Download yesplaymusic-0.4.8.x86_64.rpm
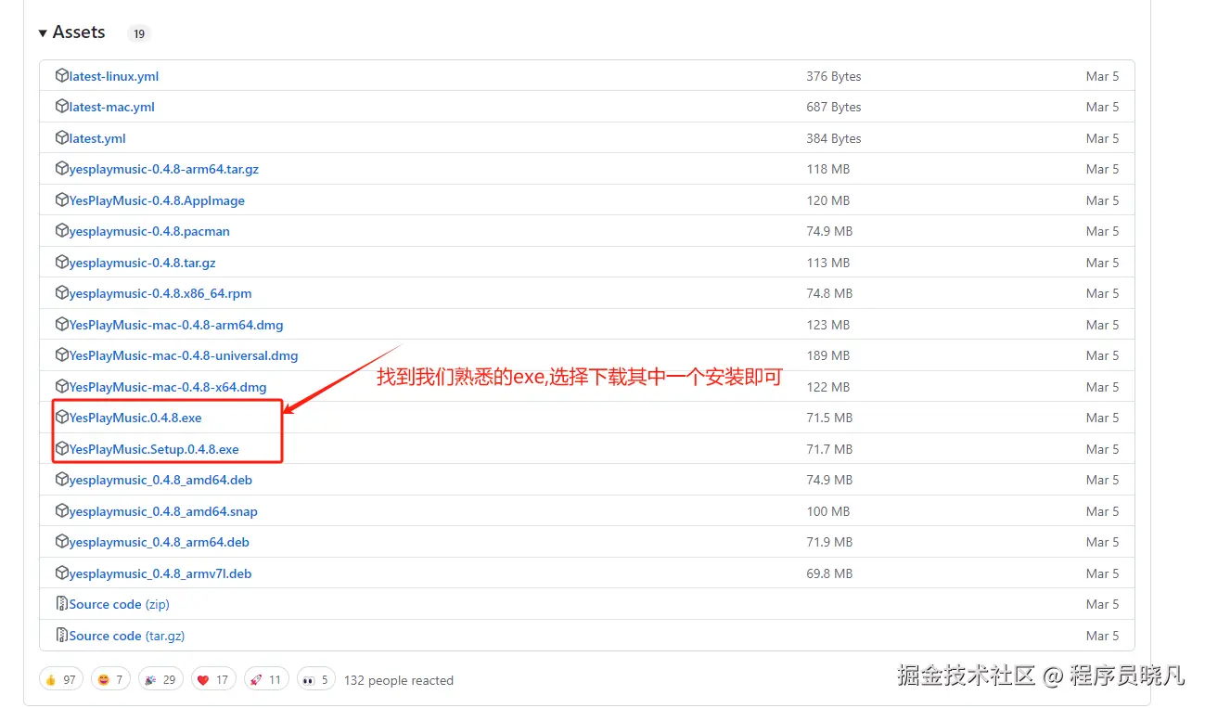Screen dimensions: 1205x708 coord(160,293)
